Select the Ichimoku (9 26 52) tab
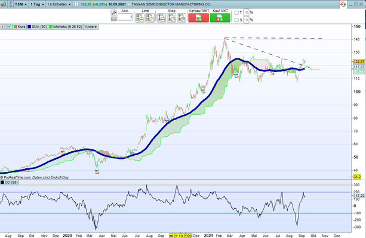 click(66, 27)
